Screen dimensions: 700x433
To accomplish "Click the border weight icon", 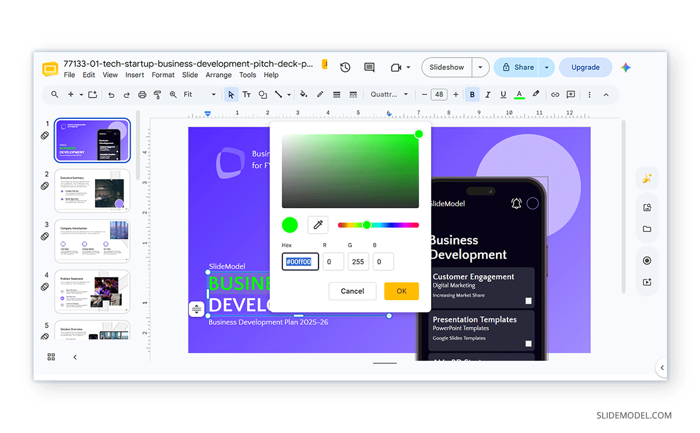I will tap(337, 94).
